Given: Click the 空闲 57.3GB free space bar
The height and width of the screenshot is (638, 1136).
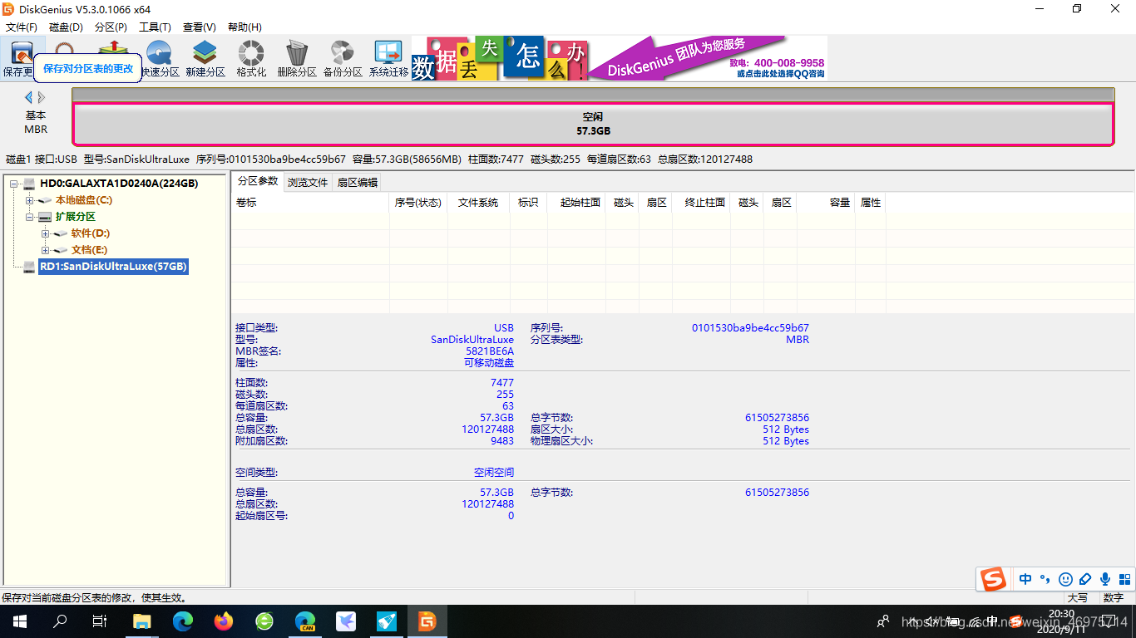Looking at the screenshot, I should (593, 125).
